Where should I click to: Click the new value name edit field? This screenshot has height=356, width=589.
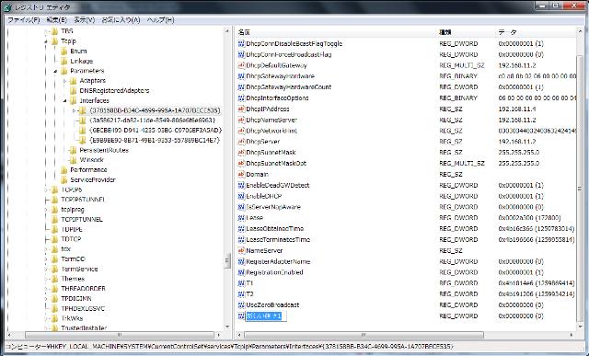pos(266,316)
